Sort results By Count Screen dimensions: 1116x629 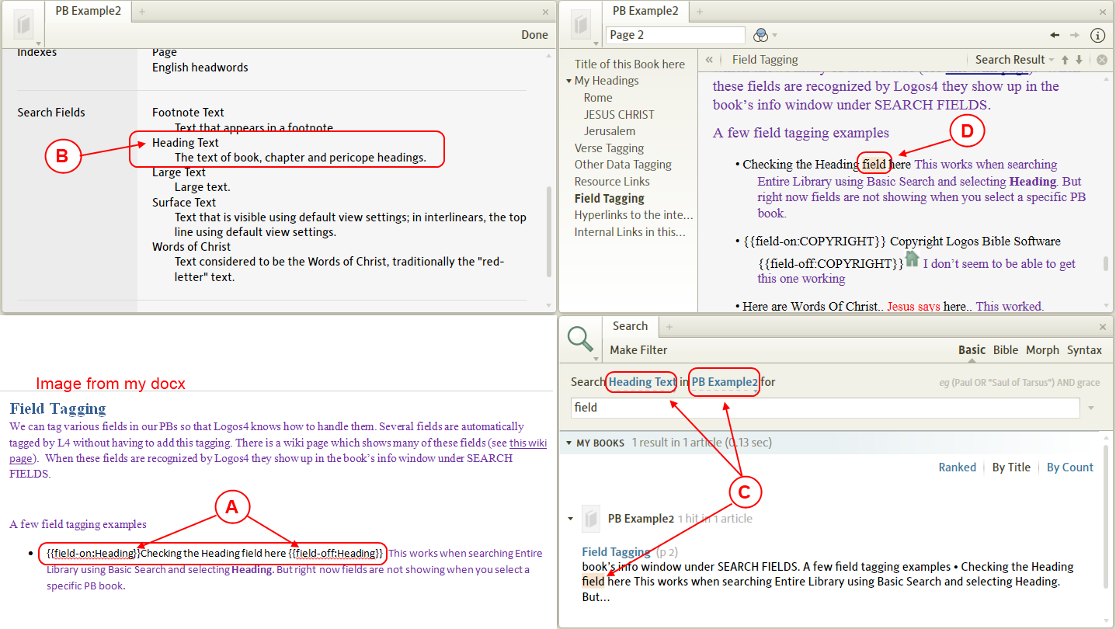tap(1069, 467)
